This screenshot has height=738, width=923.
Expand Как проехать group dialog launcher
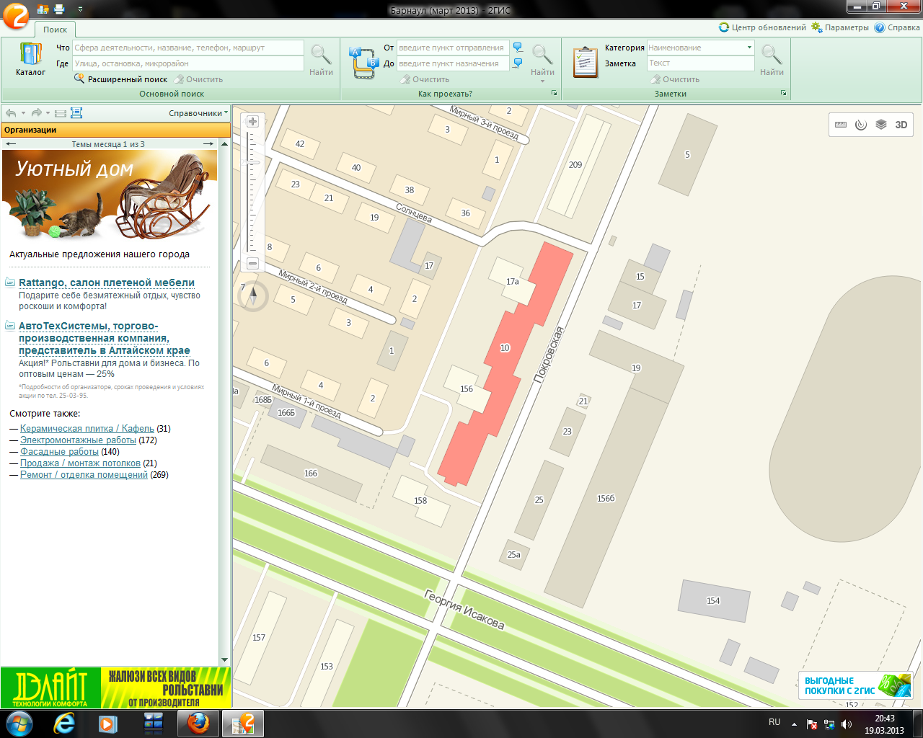click(554, 94)
